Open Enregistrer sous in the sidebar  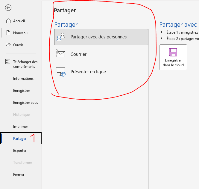pyautogui.click(x=25, y=103)
